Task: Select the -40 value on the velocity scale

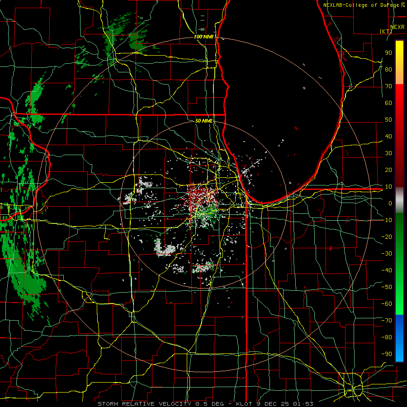Action: click(387, 270)
